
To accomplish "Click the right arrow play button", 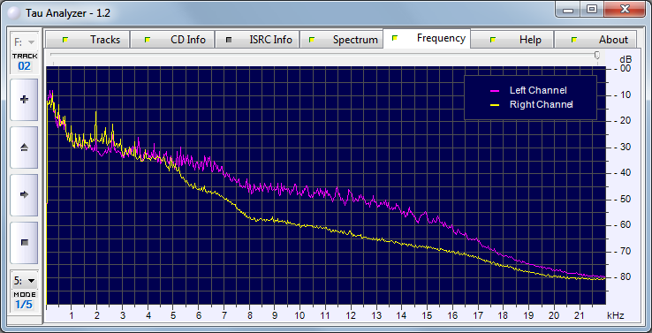I will click(x=24, y=194).
